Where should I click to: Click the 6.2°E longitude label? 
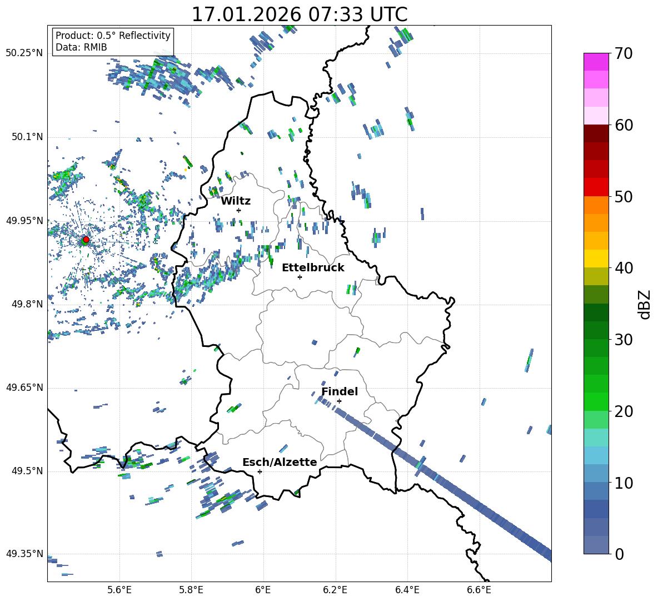(335, 590)
